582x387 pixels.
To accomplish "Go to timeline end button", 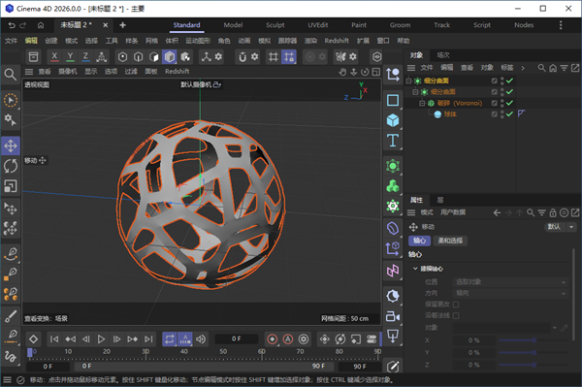I will click(x=148, y=339).
